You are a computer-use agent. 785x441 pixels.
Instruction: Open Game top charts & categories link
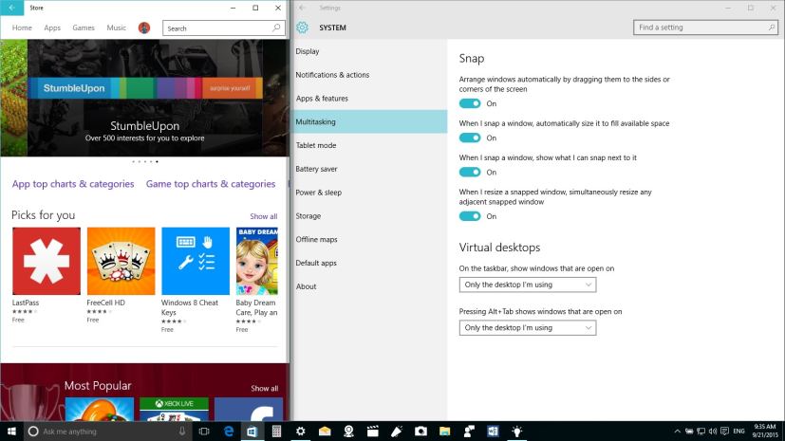(x=211, y=184)
